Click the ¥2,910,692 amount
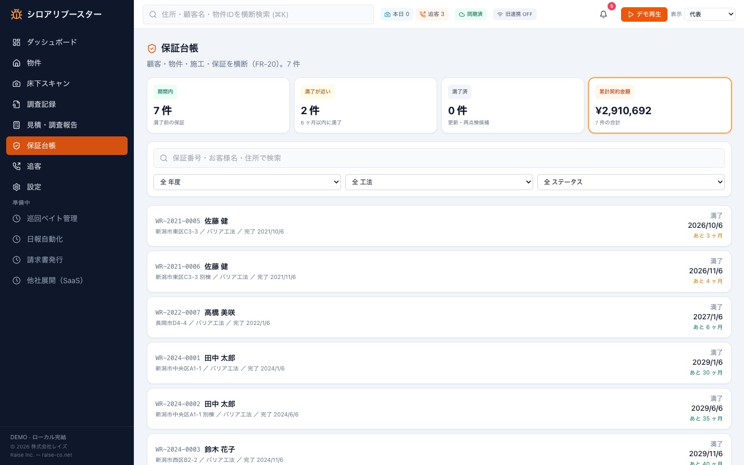 pos(623,111)
